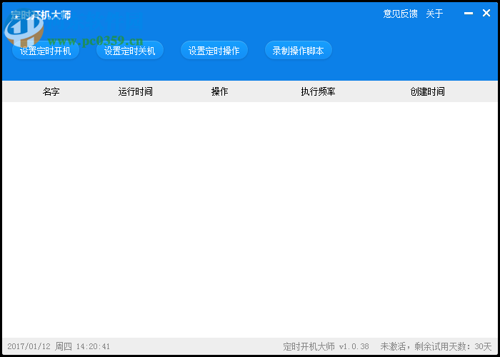Open the 意见反馈 link
Viewport: 500px width, 357px height.
(400, 14)
